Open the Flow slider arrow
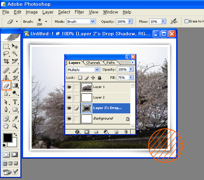 tap(163, 21)
